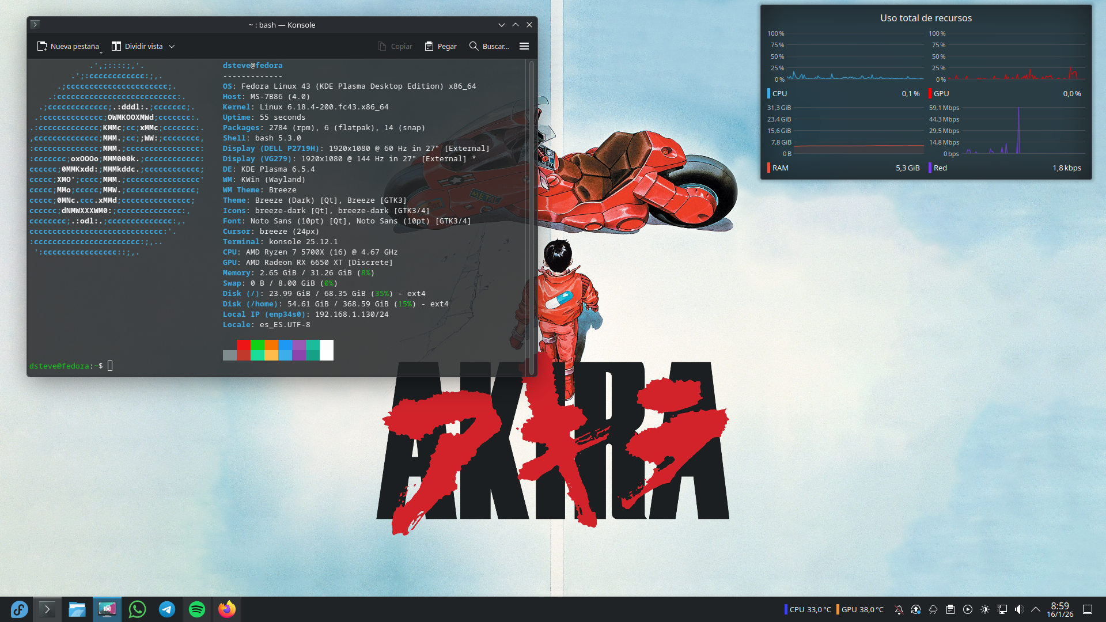Open Telegram from the taskbar
The image size is (1106, 622).
point(167,609)
